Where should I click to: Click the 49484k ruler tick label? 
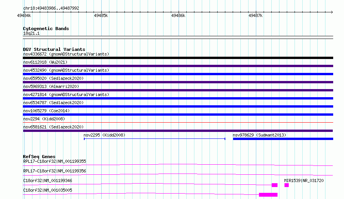click(24, 15)
